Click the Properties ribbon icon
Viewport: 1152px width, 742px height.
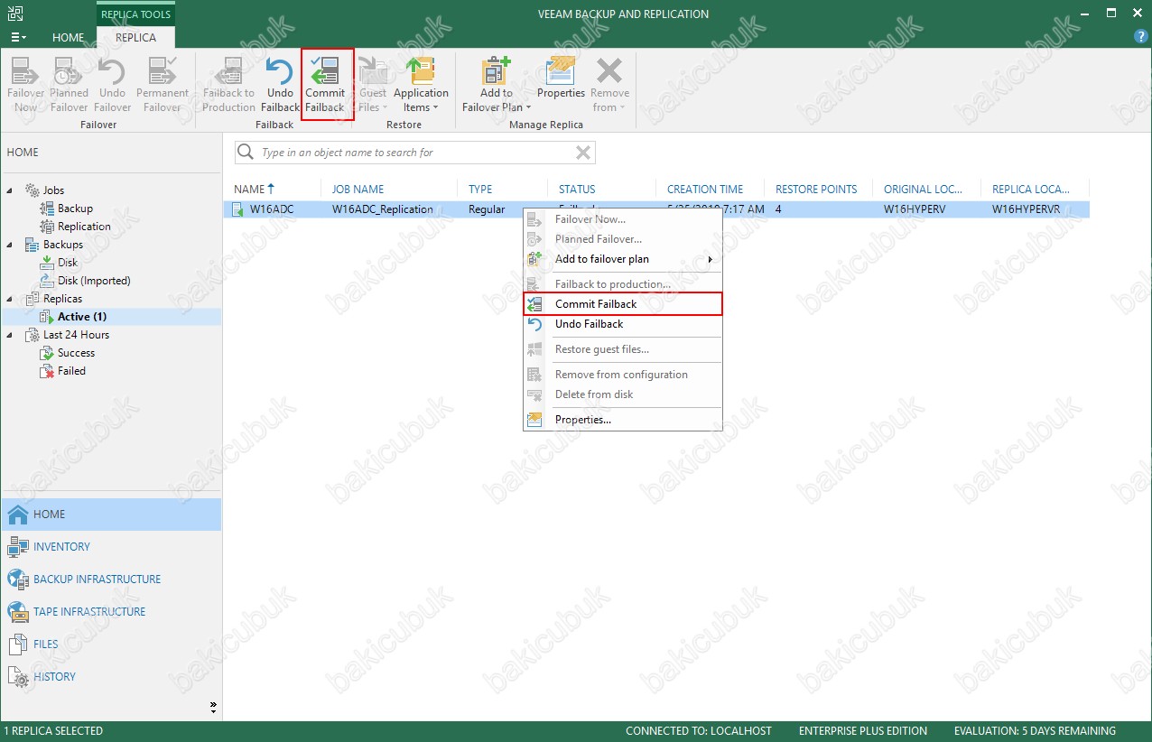(x=562, y=78)
